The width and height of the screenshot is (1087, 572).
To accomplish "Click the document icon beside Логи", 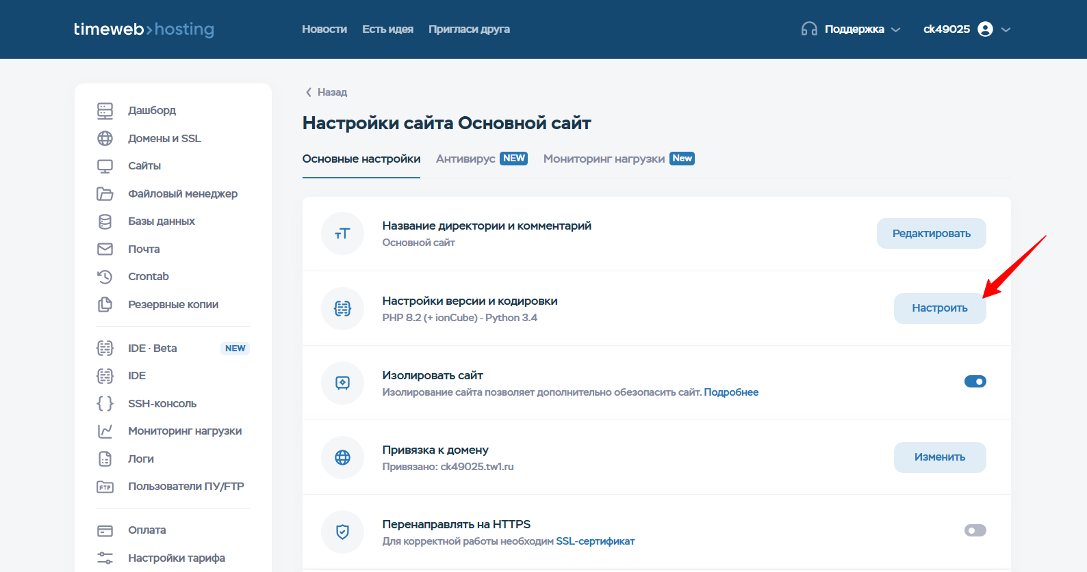I will click(x=105, y=459).
